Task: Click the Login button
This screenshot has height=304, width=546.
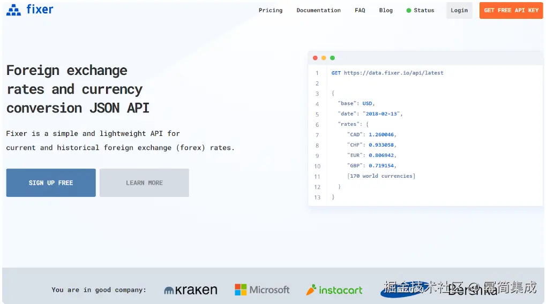Action: pyautogui.click(x=459, y=10)
